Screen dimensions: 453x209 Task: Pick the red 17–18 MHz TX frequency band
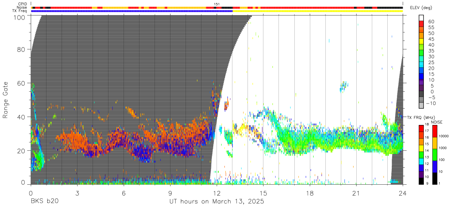click(x=421, y=129)
